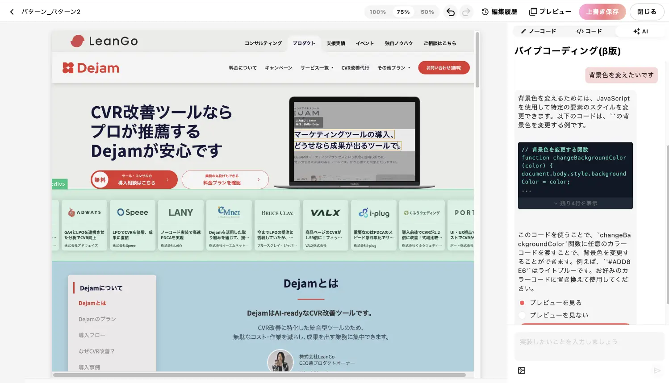Jump to なぜCVR改善？ in the sidebar
The image size is (669, 383).
click(x=96, y=351)
